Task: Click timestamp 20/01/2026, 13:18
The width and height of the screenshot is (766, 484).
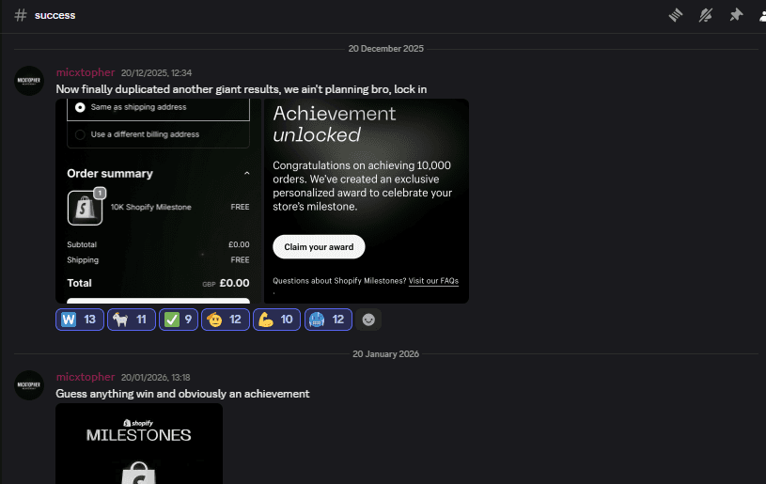Action: (155, 378)
